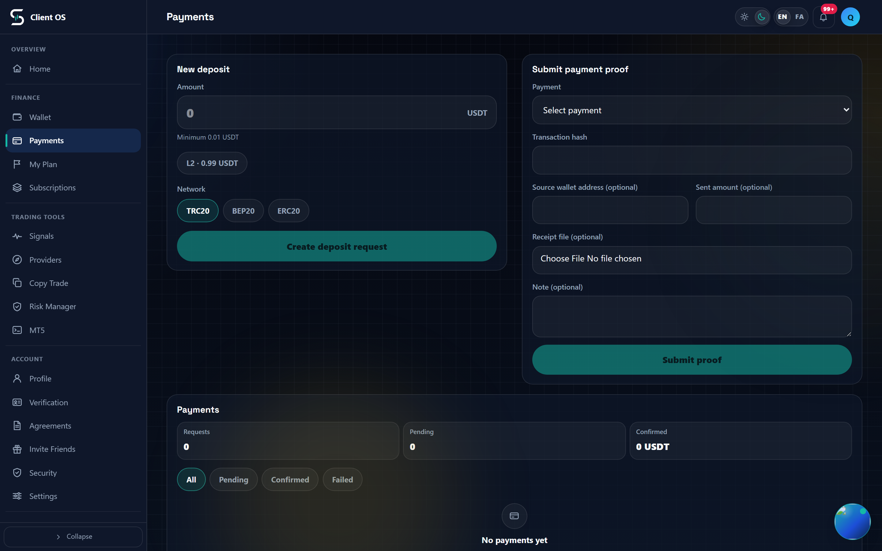The image size is (882, 551).
Task: Filter payments by Pending tab
Action: tap(233, 480)
